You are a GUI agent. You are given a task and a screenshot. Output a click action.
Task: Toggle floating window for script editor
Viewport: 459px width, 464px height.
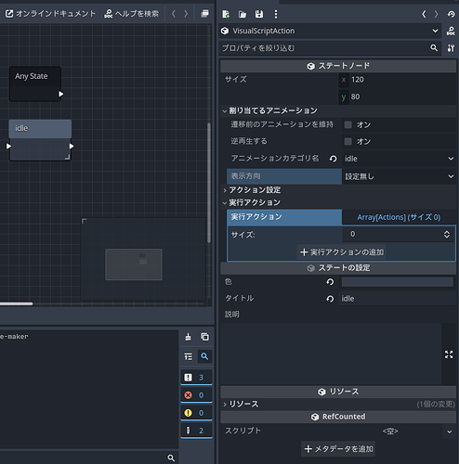pos(204,14)
